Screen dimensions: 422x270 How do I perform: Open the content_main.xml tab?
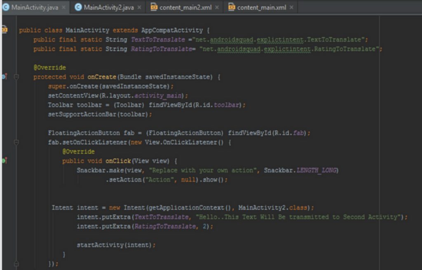point(261,7)
